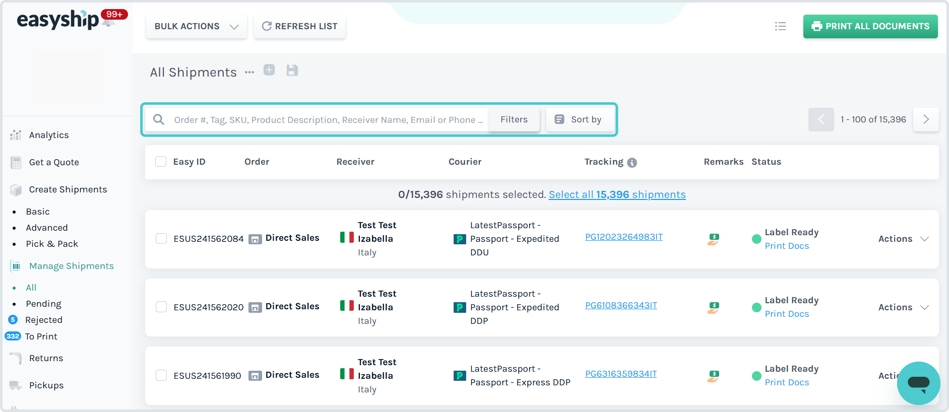Open Rejected shipments list
Screen dimensions: 949x412
tap(44, 320)
